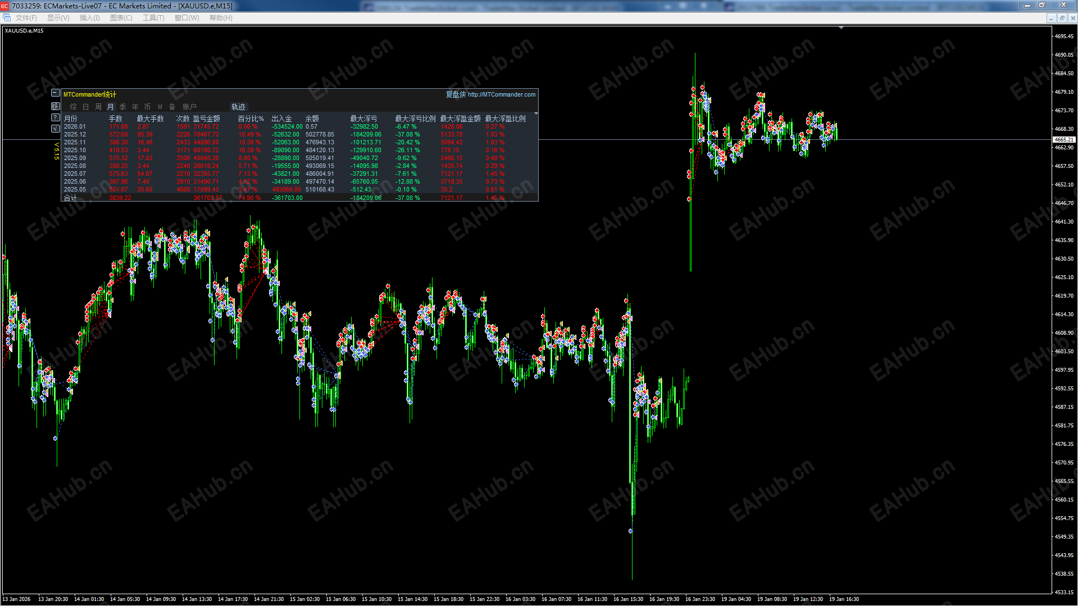Open the 窗口(W) menu
Viewport: 1078px width, 606px height.
(187, 18)
